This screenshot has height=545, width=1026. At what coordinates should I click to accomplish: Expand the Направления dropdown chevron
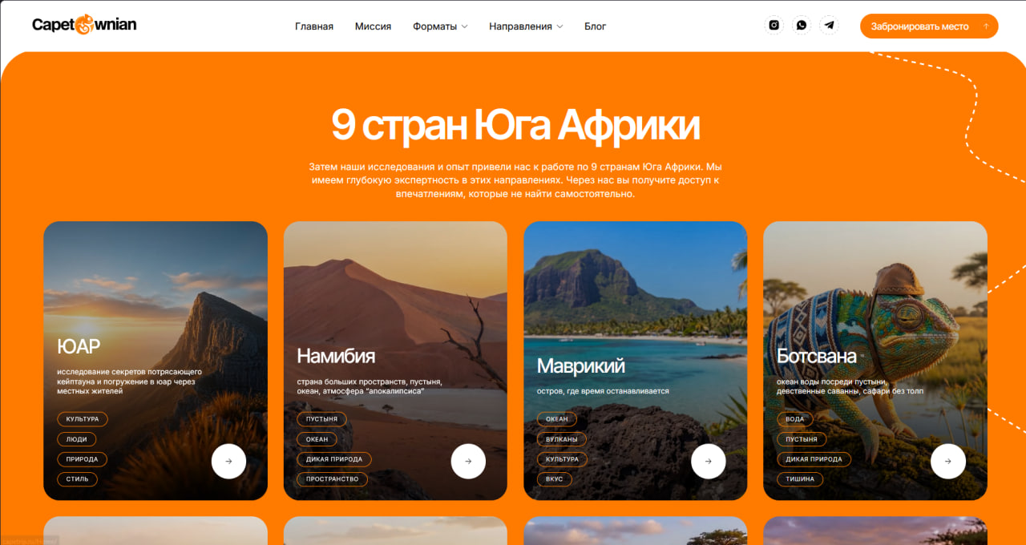559,26
